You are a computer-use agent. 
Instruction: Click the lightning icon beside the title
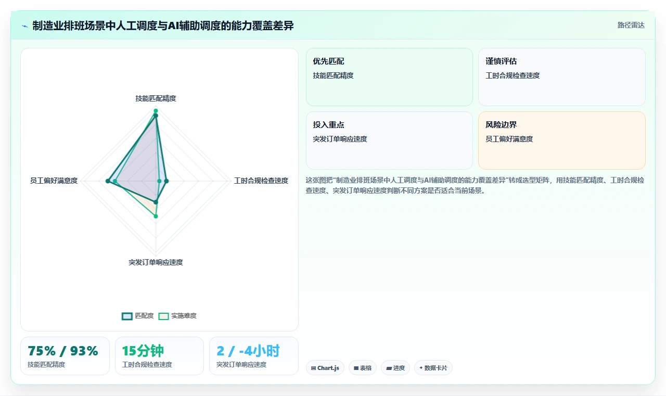pyautogui.click(x=24, y=26)
